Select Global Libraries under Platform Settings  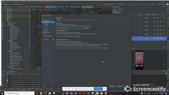(x=48, y=36)
